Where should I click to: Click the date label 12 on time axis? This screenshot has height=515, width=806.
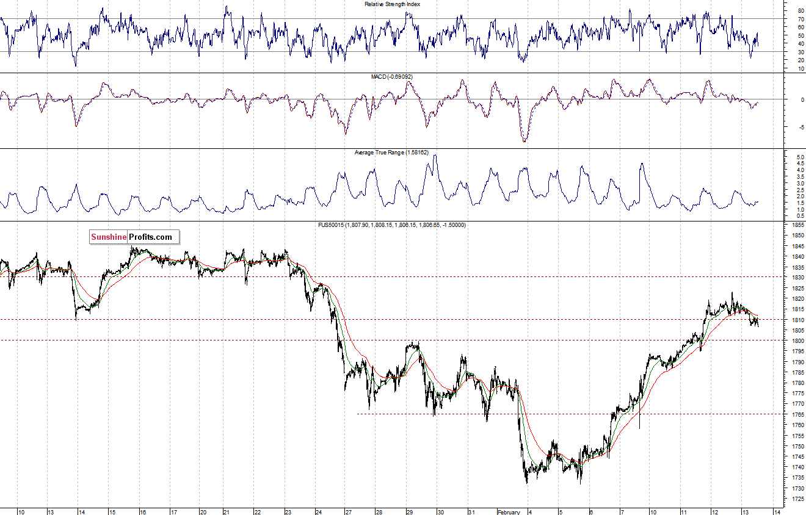coord(714,511)
